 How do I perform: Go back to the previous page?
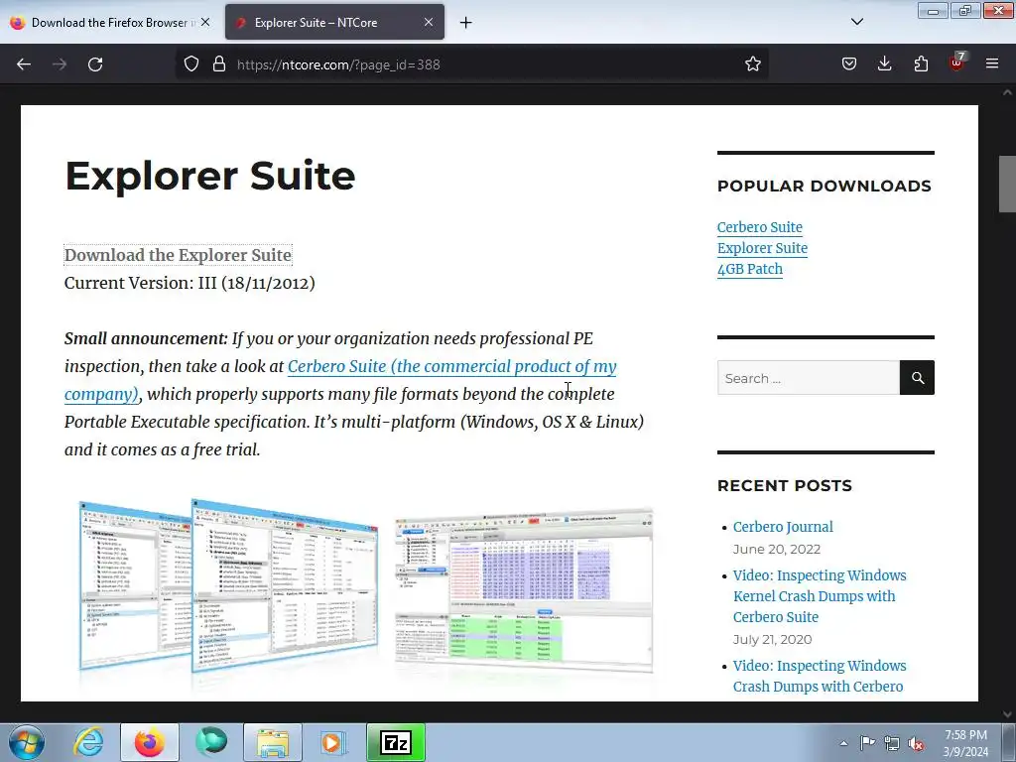(24, 64)
